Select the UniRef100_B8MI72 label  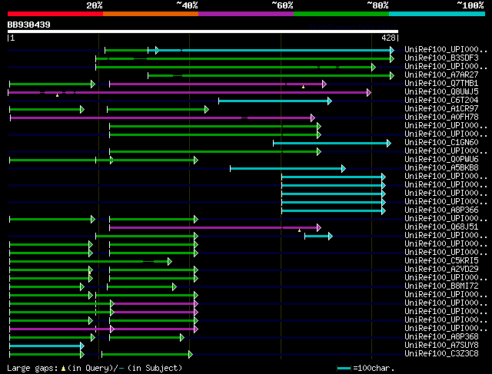pyautogui.click(x=441, y=286)
